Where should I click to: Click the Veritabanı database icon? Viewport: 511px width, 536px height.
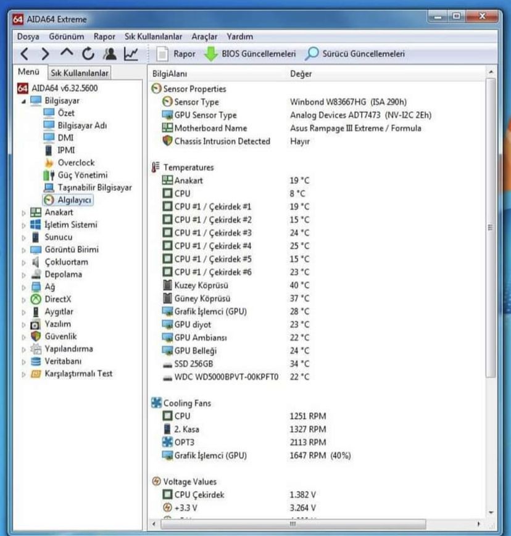click(x=36, y=361)
